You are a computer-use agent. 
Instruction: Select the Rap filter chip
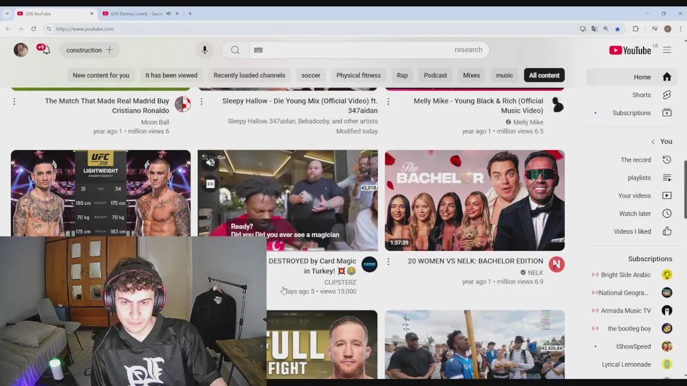coord(403,75)
